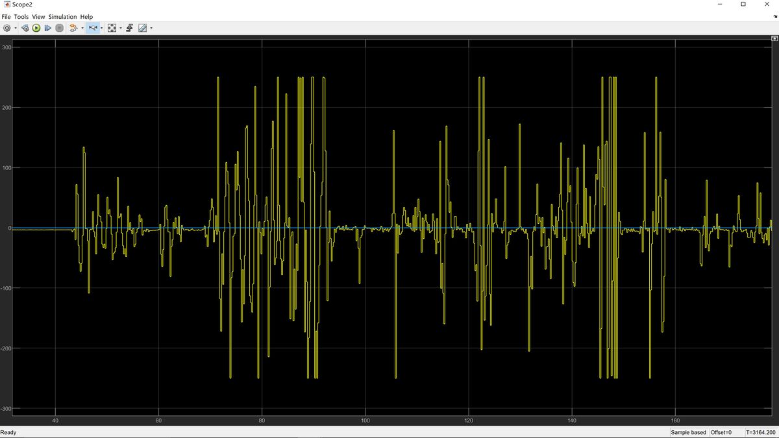This screenshot has height=438, width=779.
Task: Expand the Highlight block dropdown arrow
Action: [82, 28]
